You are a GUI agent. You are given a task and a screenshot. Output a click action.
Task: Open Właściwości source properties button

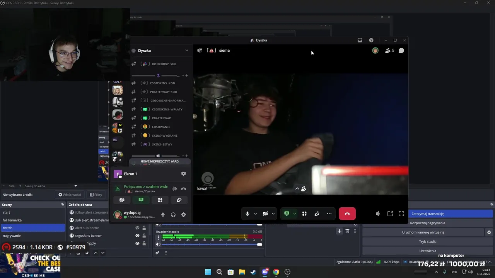tap(70, 195)
